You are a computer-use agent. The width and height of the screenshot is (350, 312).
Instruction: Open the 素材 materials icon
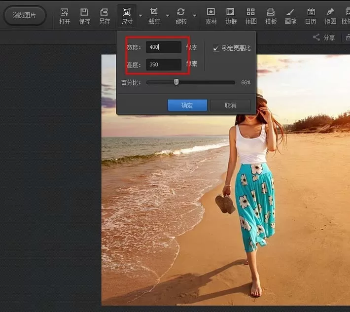(x=211, y=16)
